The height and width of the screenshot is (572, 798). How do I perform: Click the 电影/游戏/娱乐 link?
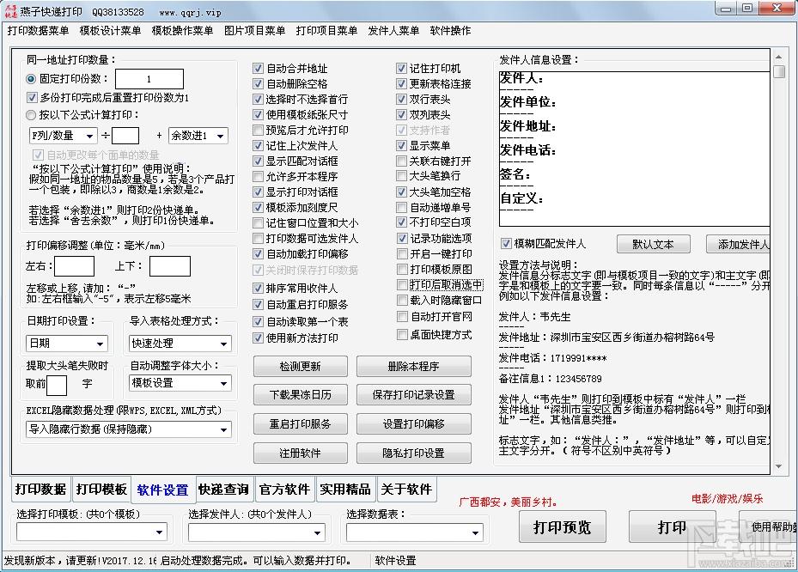pos(727,498)
